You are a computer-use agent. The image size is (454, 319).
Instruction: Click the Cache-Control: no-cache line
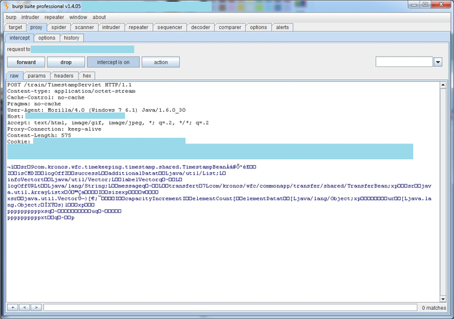[46, 97]
